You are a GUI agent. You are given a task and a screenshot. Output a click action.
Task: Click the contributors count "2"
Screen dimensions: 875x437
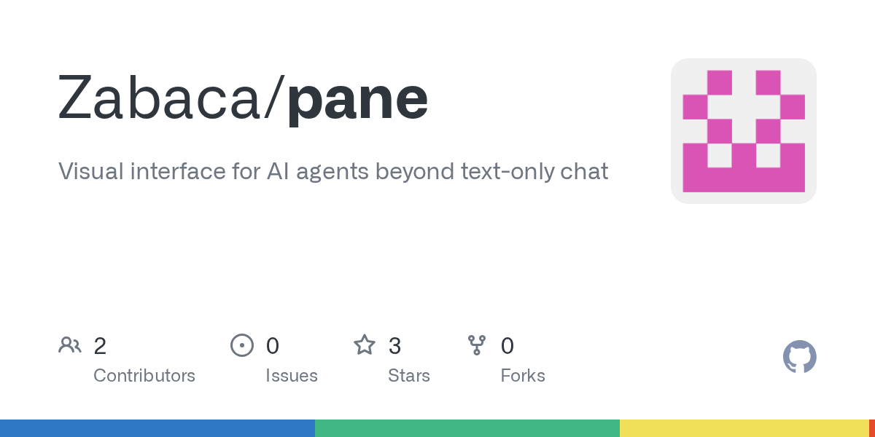point(100,346)
